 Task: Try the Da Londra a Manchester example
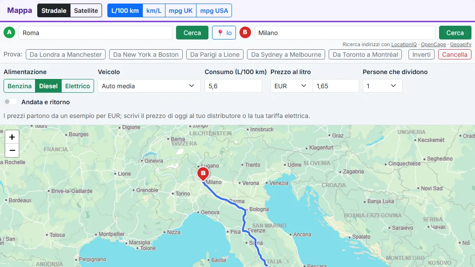point(66,55)
